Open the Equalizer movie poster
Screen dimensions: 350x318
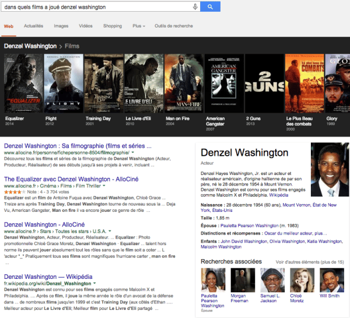pyautogui.click(x=23, y=83)
